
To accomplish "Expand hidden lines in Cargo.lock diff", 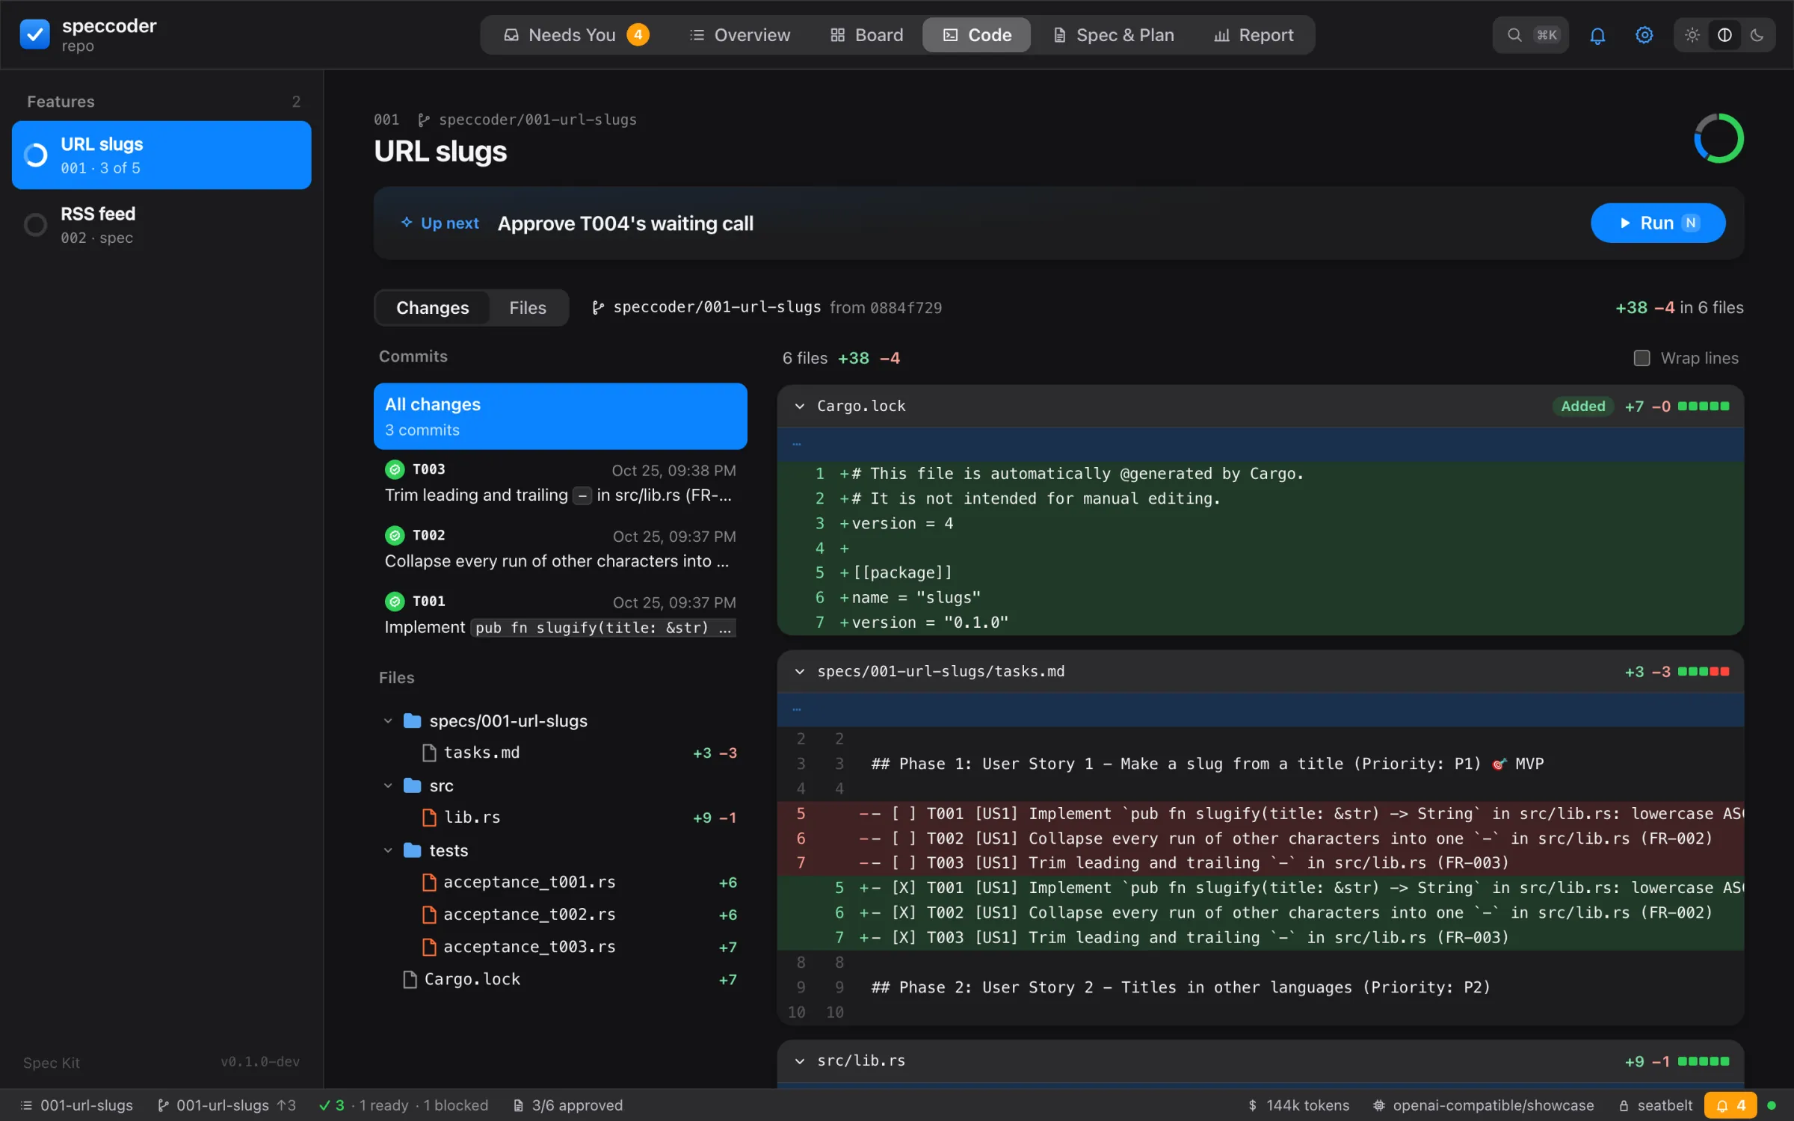I will pos(797,444).
